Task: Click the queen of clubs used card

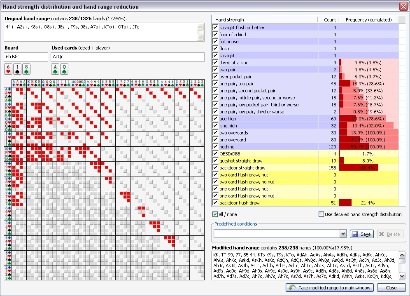Action: click(x=64, y=69)
